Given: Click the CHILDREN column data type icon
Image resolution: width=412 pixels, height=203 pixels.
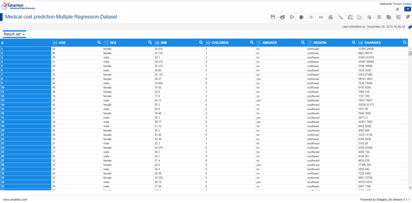Looking at the screenshot, I should [x=208, y=43].
